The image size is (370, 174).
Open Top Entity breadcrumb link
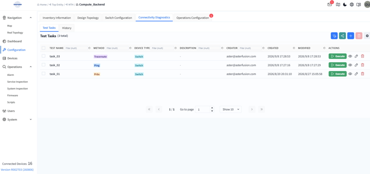tap(56, 4)
